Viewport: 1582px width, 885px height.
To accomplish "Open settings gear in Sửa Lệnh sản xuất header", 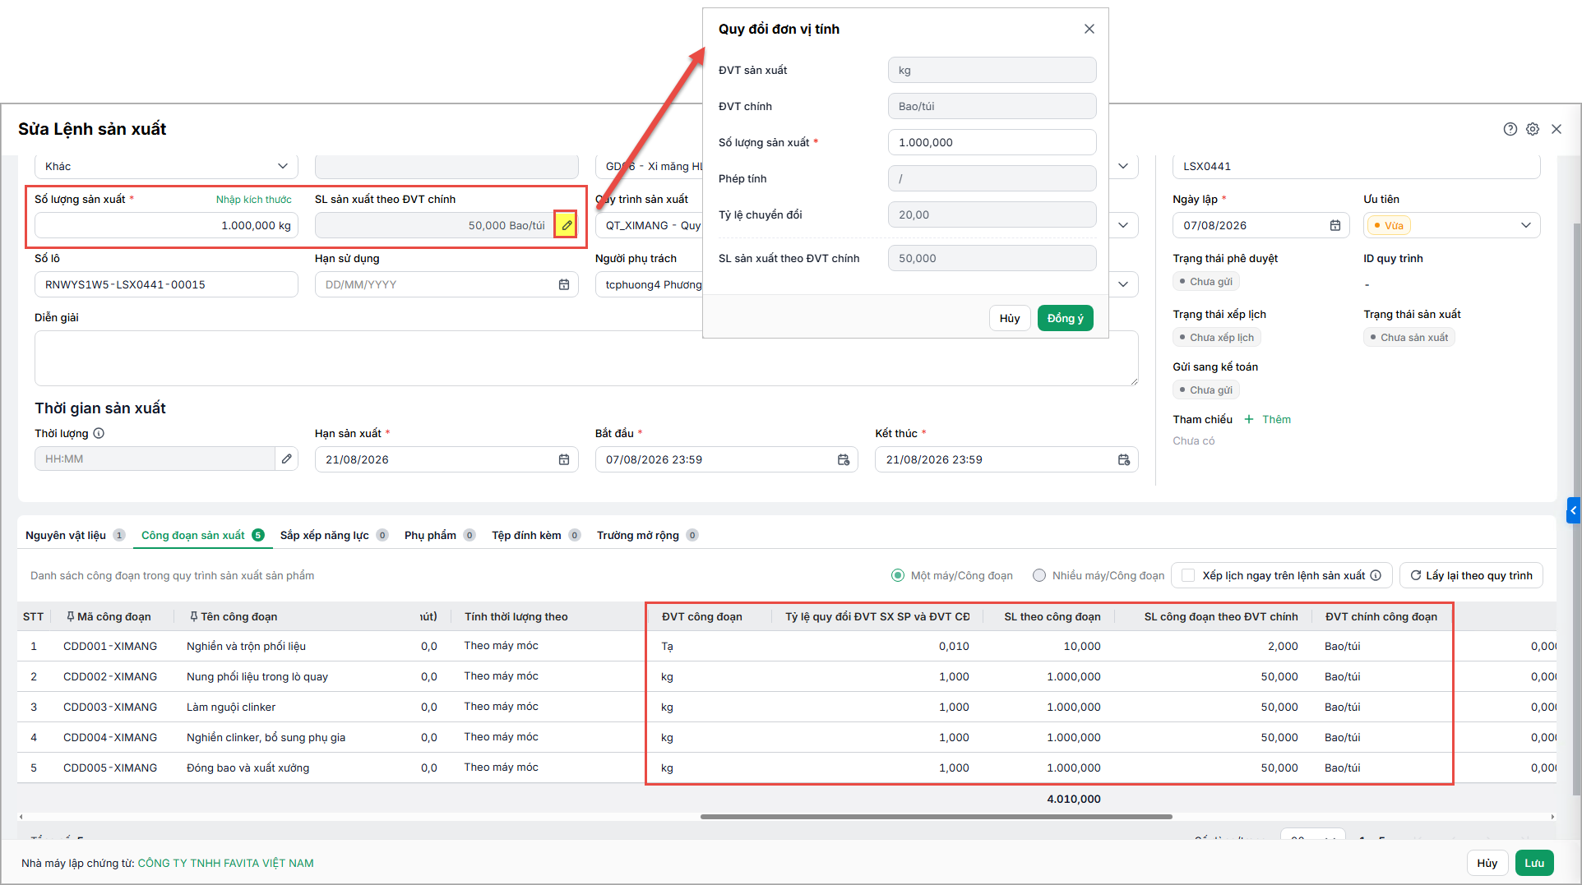I will (x=1533, y=129).
